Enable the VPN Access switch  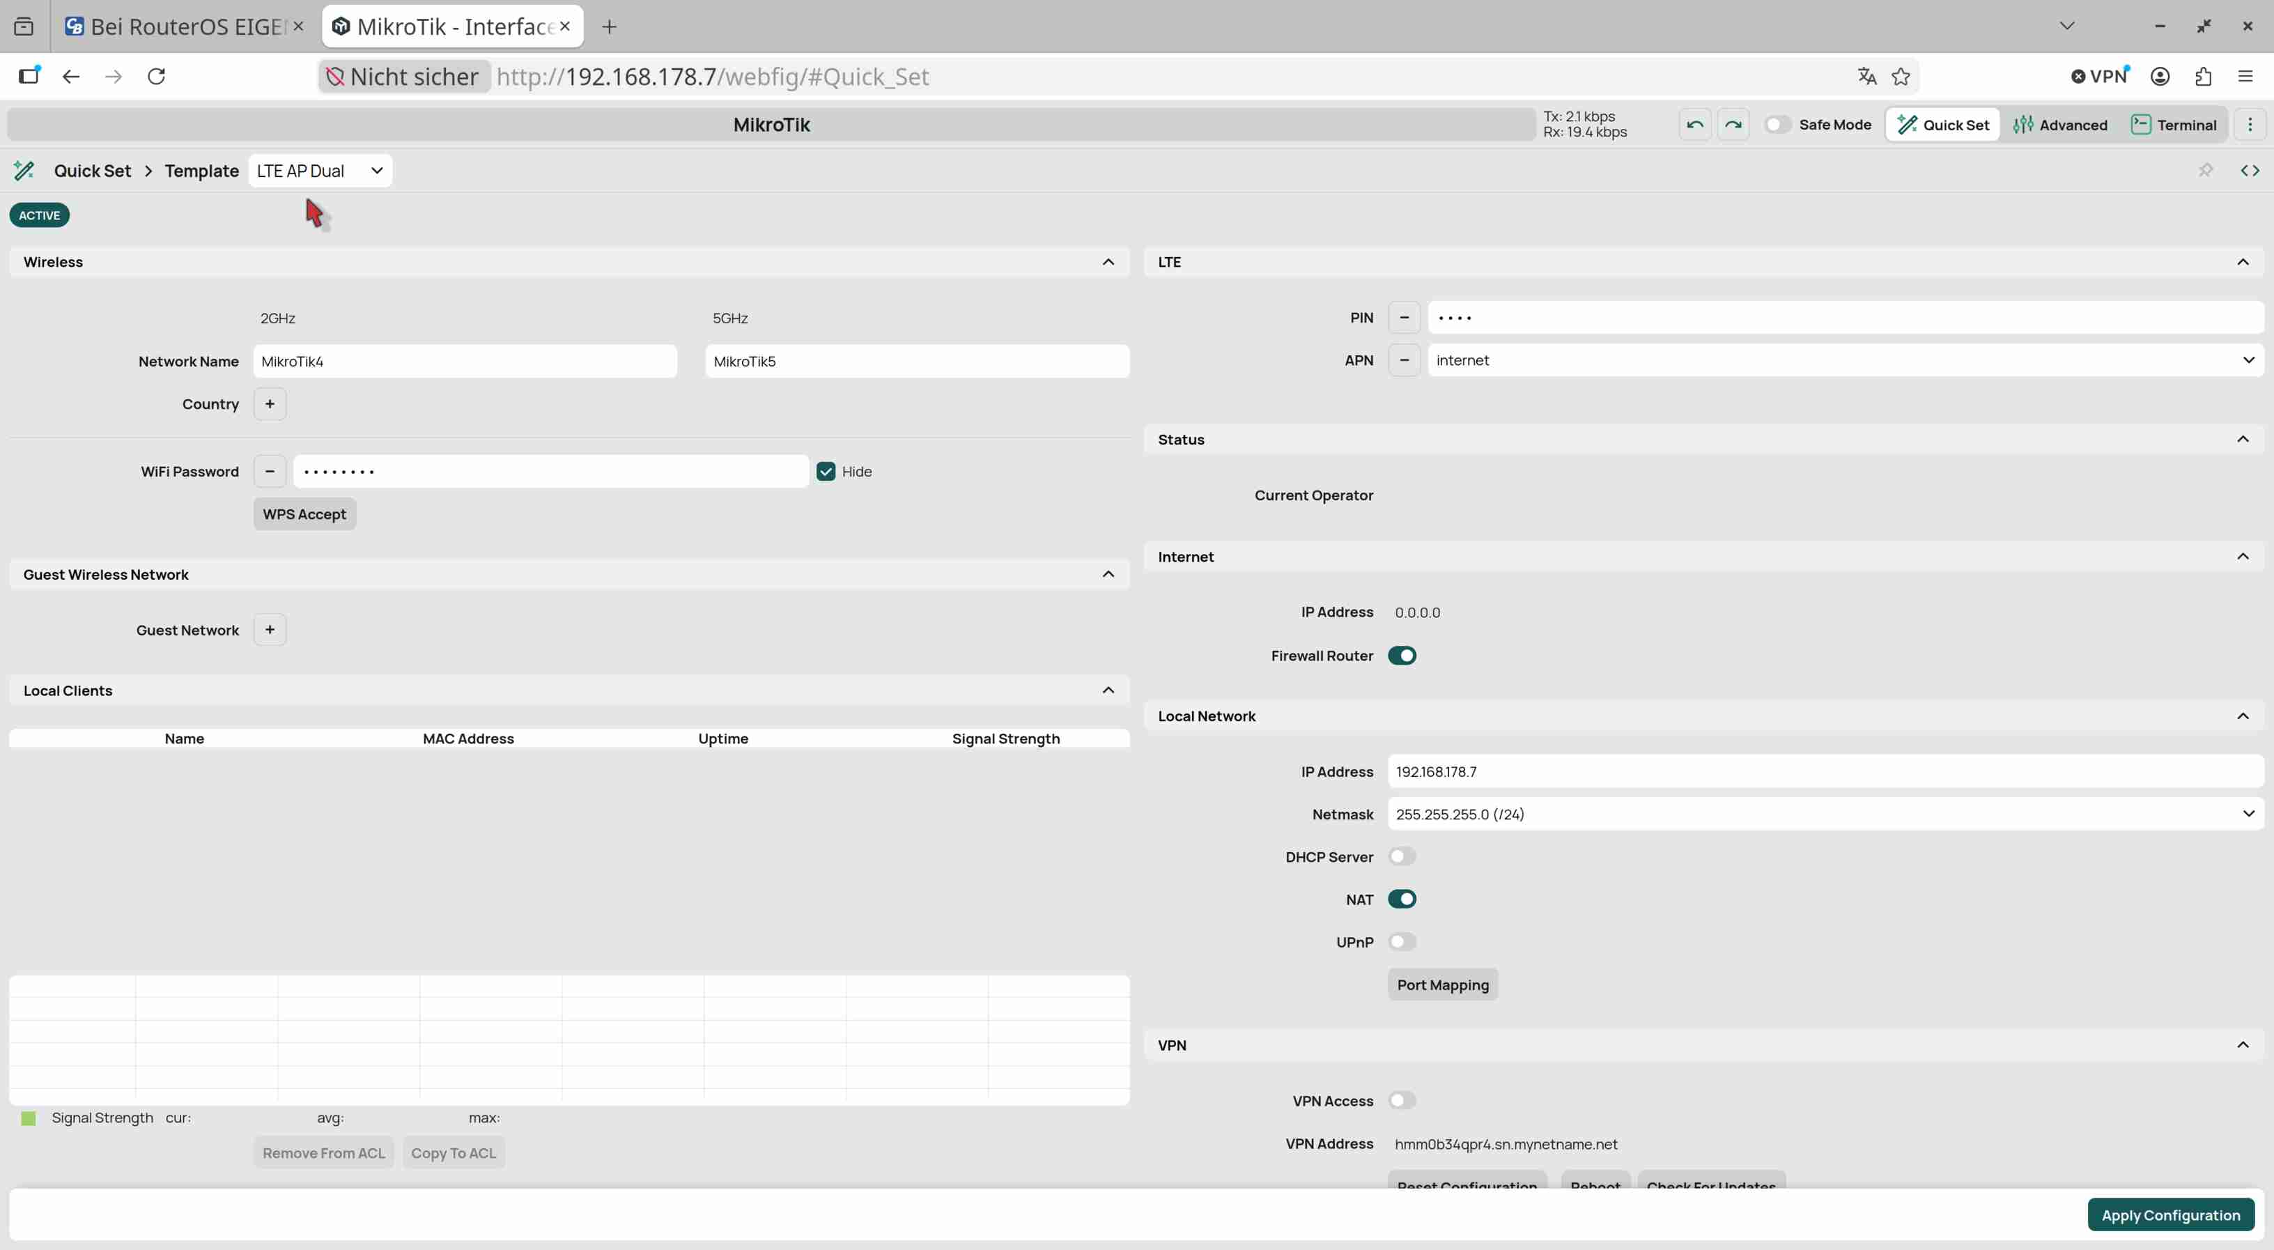(1402, 1101)
